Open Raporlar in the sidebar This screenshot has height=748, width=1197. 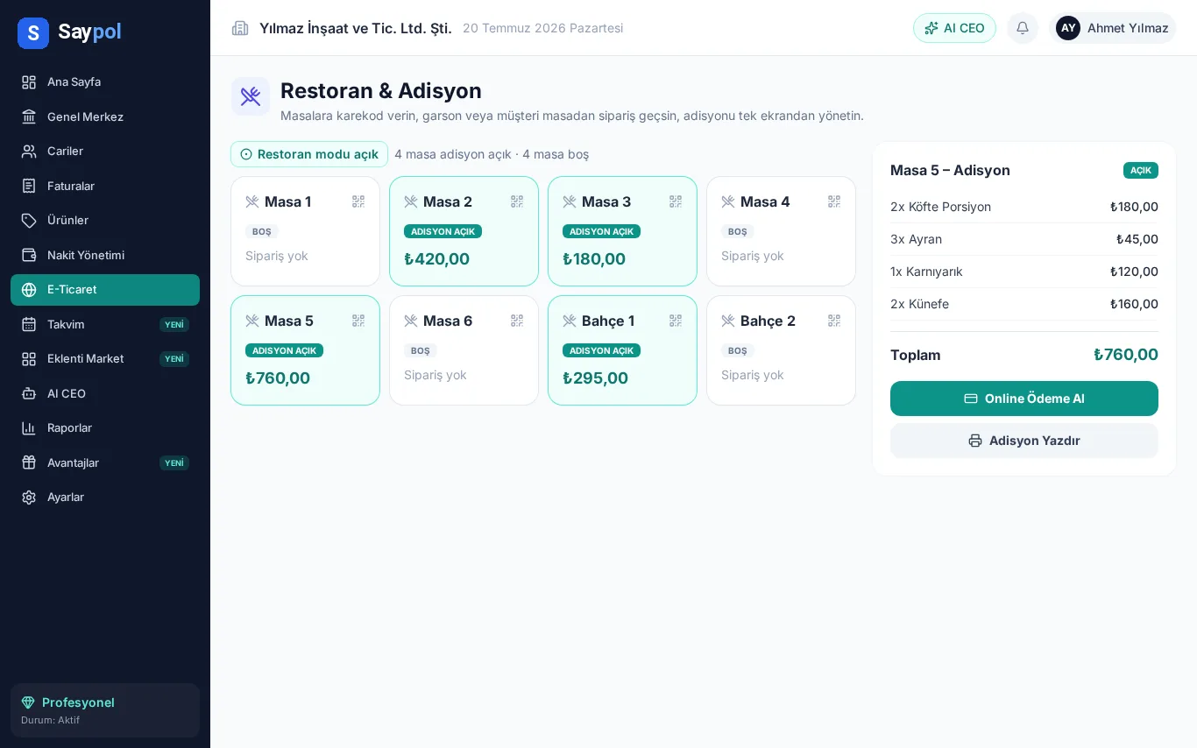click(105, 427)
